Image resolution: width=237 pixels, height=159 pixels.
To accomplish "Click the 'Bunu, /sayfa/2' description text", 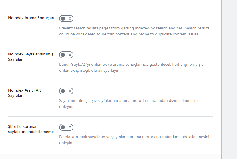I will pos(132,67).
